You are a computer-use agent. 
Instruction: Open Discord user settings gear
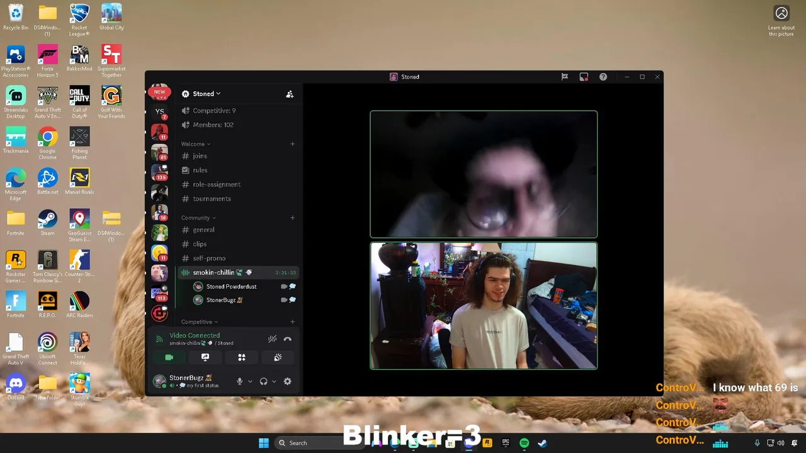coord(288,381)
